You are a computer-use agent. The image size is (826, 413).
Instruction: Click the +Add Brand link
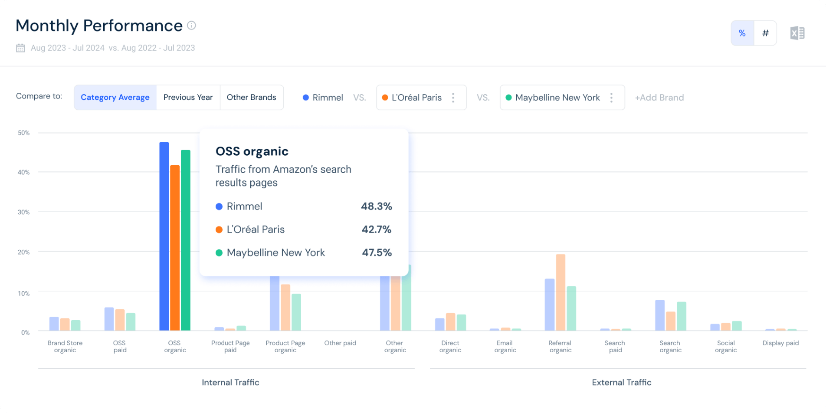point(659,98)
